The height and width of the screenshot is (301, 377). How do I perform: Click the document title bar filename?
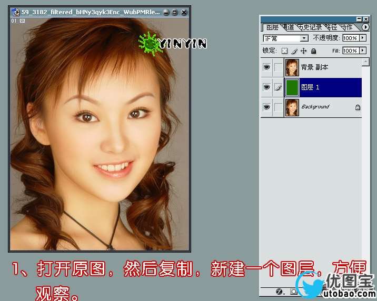91,12
